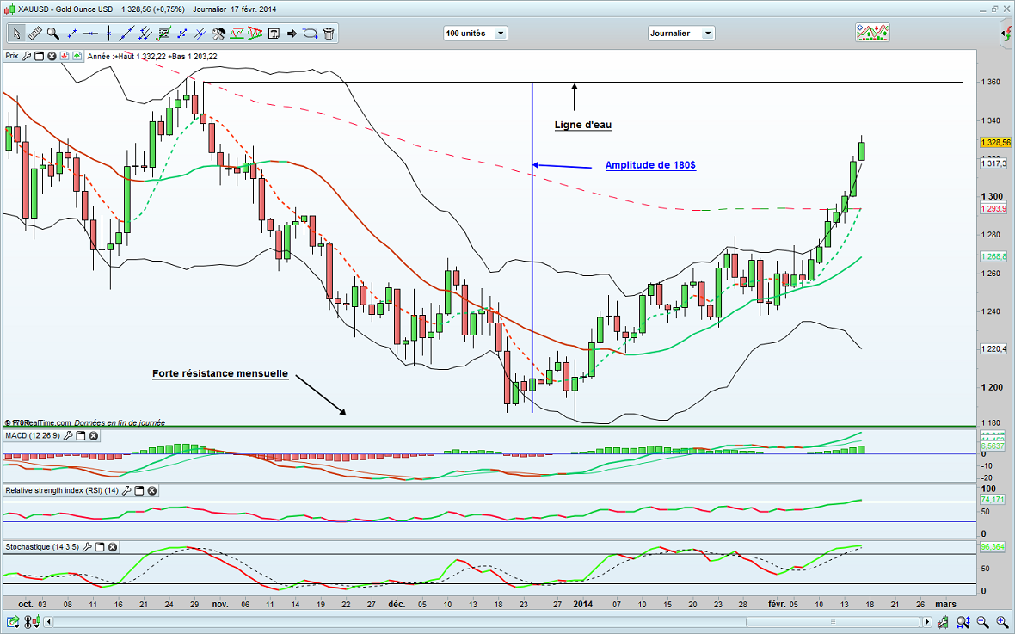Open the 100 unités dropdown
Image resolution: width=1015 pixels, height=634 pixels.
pos(475,34)
